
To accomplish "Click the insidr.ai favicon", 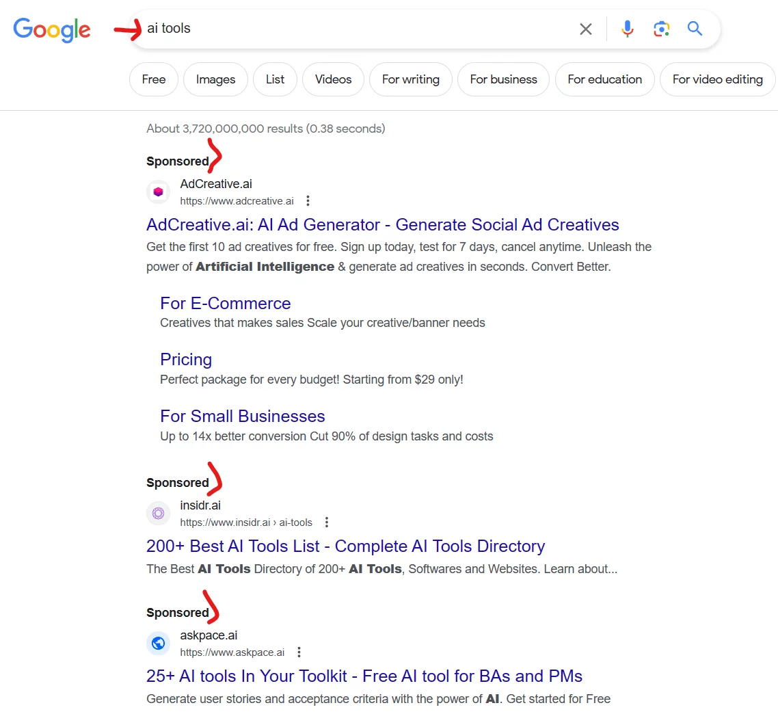I will (x=159, y=514).
